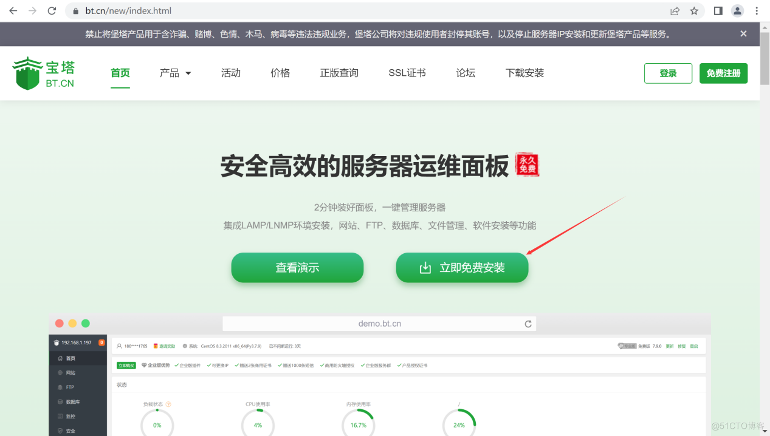Image resolution: width=770 pixels, height=436 pixels.
Task: Click the BT.CN 宝塔 logo
Action: click(x=44, y=73)
